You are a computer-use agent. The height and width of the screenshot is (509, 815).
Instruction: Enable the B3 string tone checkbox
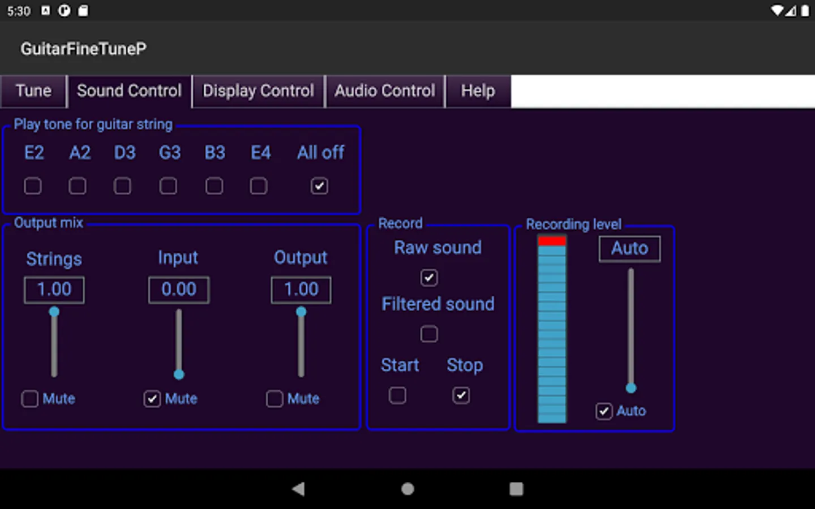pyautogui.click(x=214, y=186)
